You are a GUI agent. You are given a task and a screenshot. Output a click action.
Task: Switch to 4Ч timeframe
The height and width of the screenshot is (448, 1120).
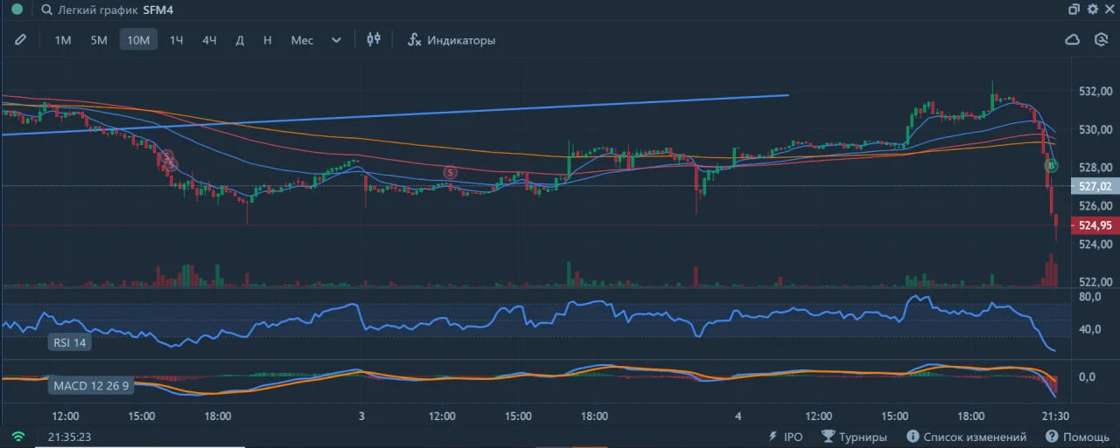(x=209, y=40)
